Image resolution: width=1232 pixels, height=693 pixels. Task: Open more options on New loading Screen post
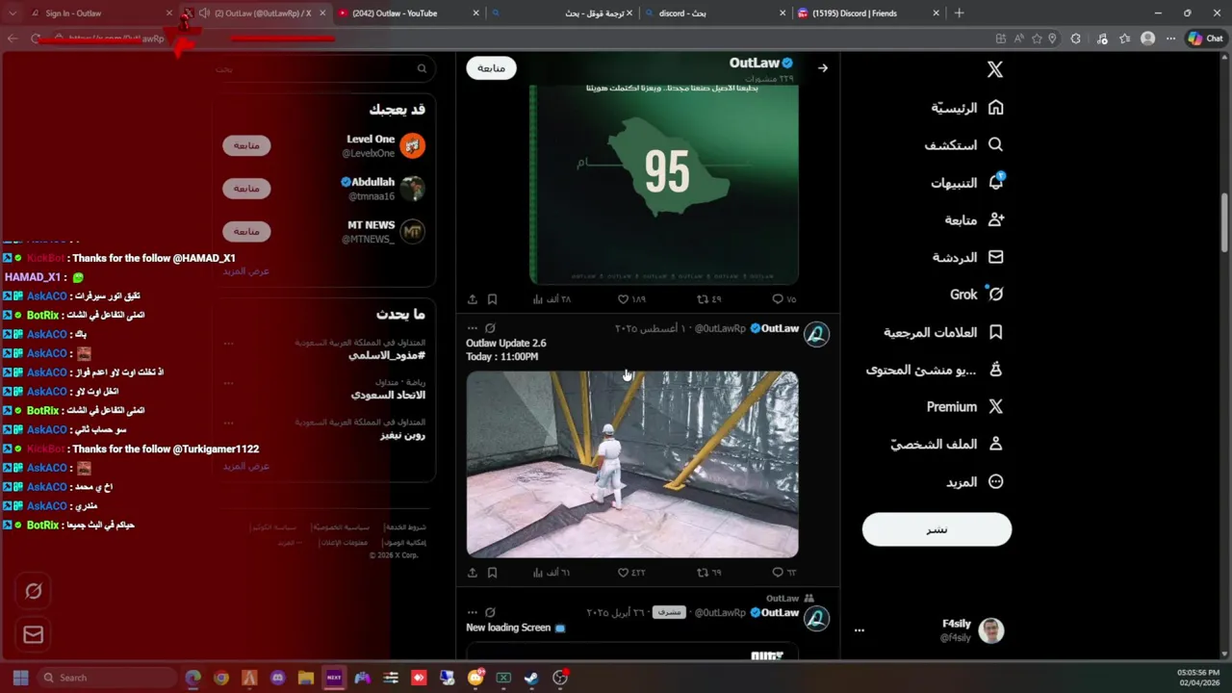click(x=473, y=612)
